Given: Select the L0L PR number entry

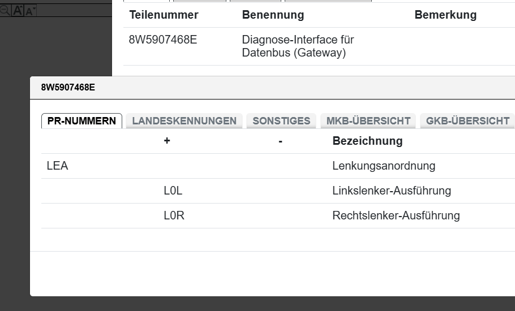Looking at the screenshot, I should pos(173,191).
